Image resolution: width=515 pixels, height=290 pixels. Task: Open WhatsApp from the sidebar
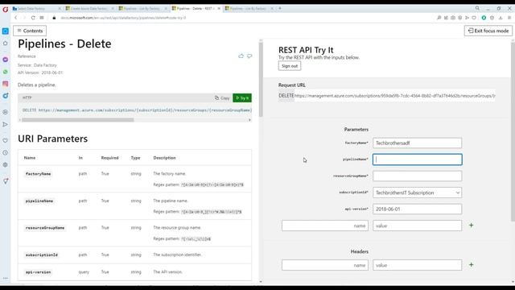click(6, 72)
